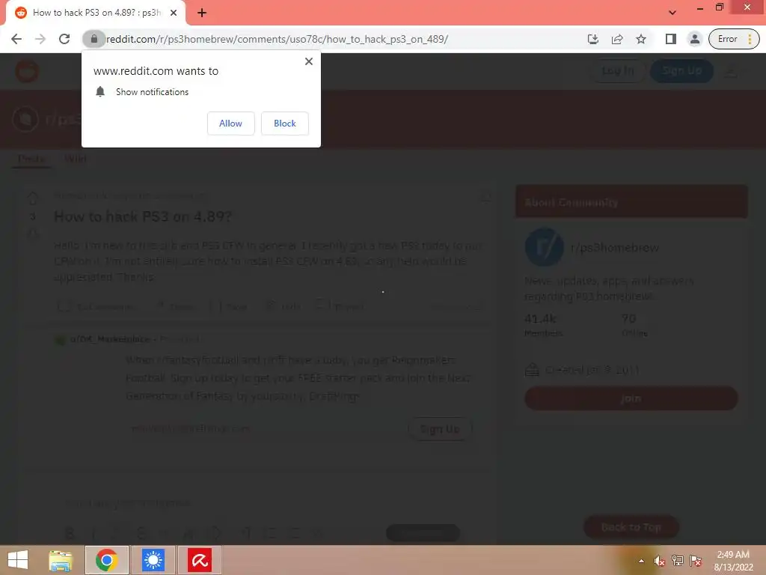Bookmark this tab with the star icon

point(641,39)
